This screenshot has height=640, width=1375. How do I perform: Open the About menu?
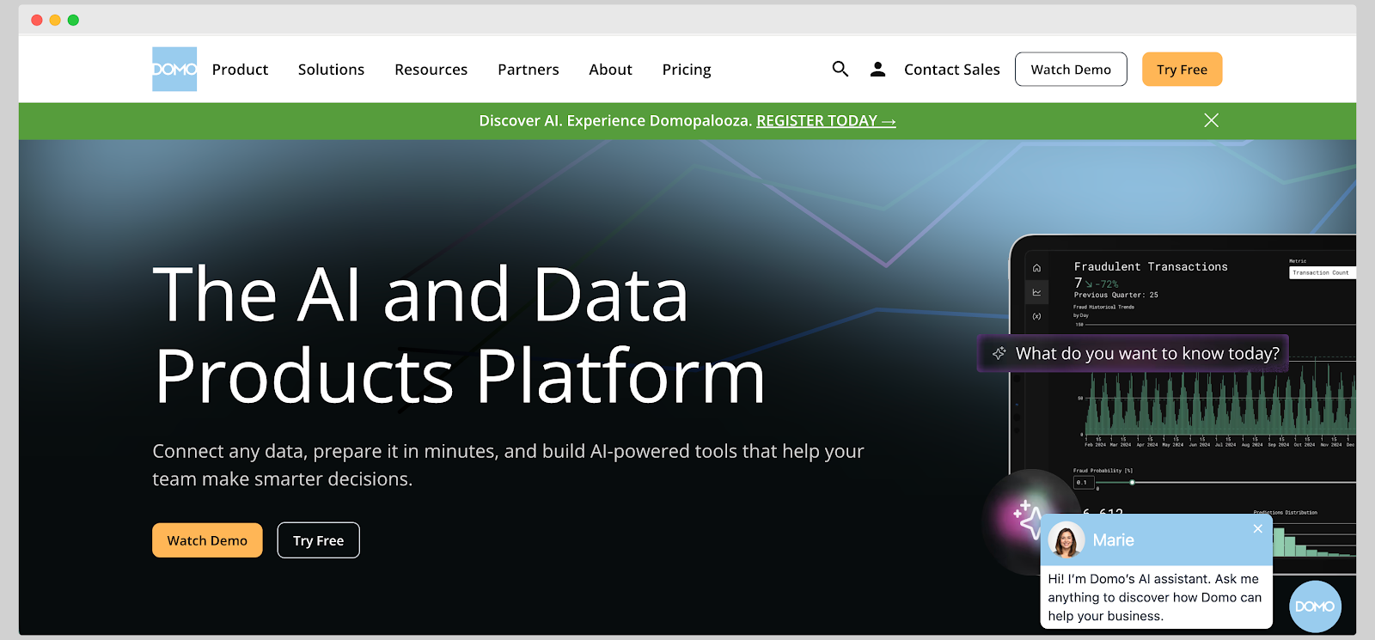(610, 70)
